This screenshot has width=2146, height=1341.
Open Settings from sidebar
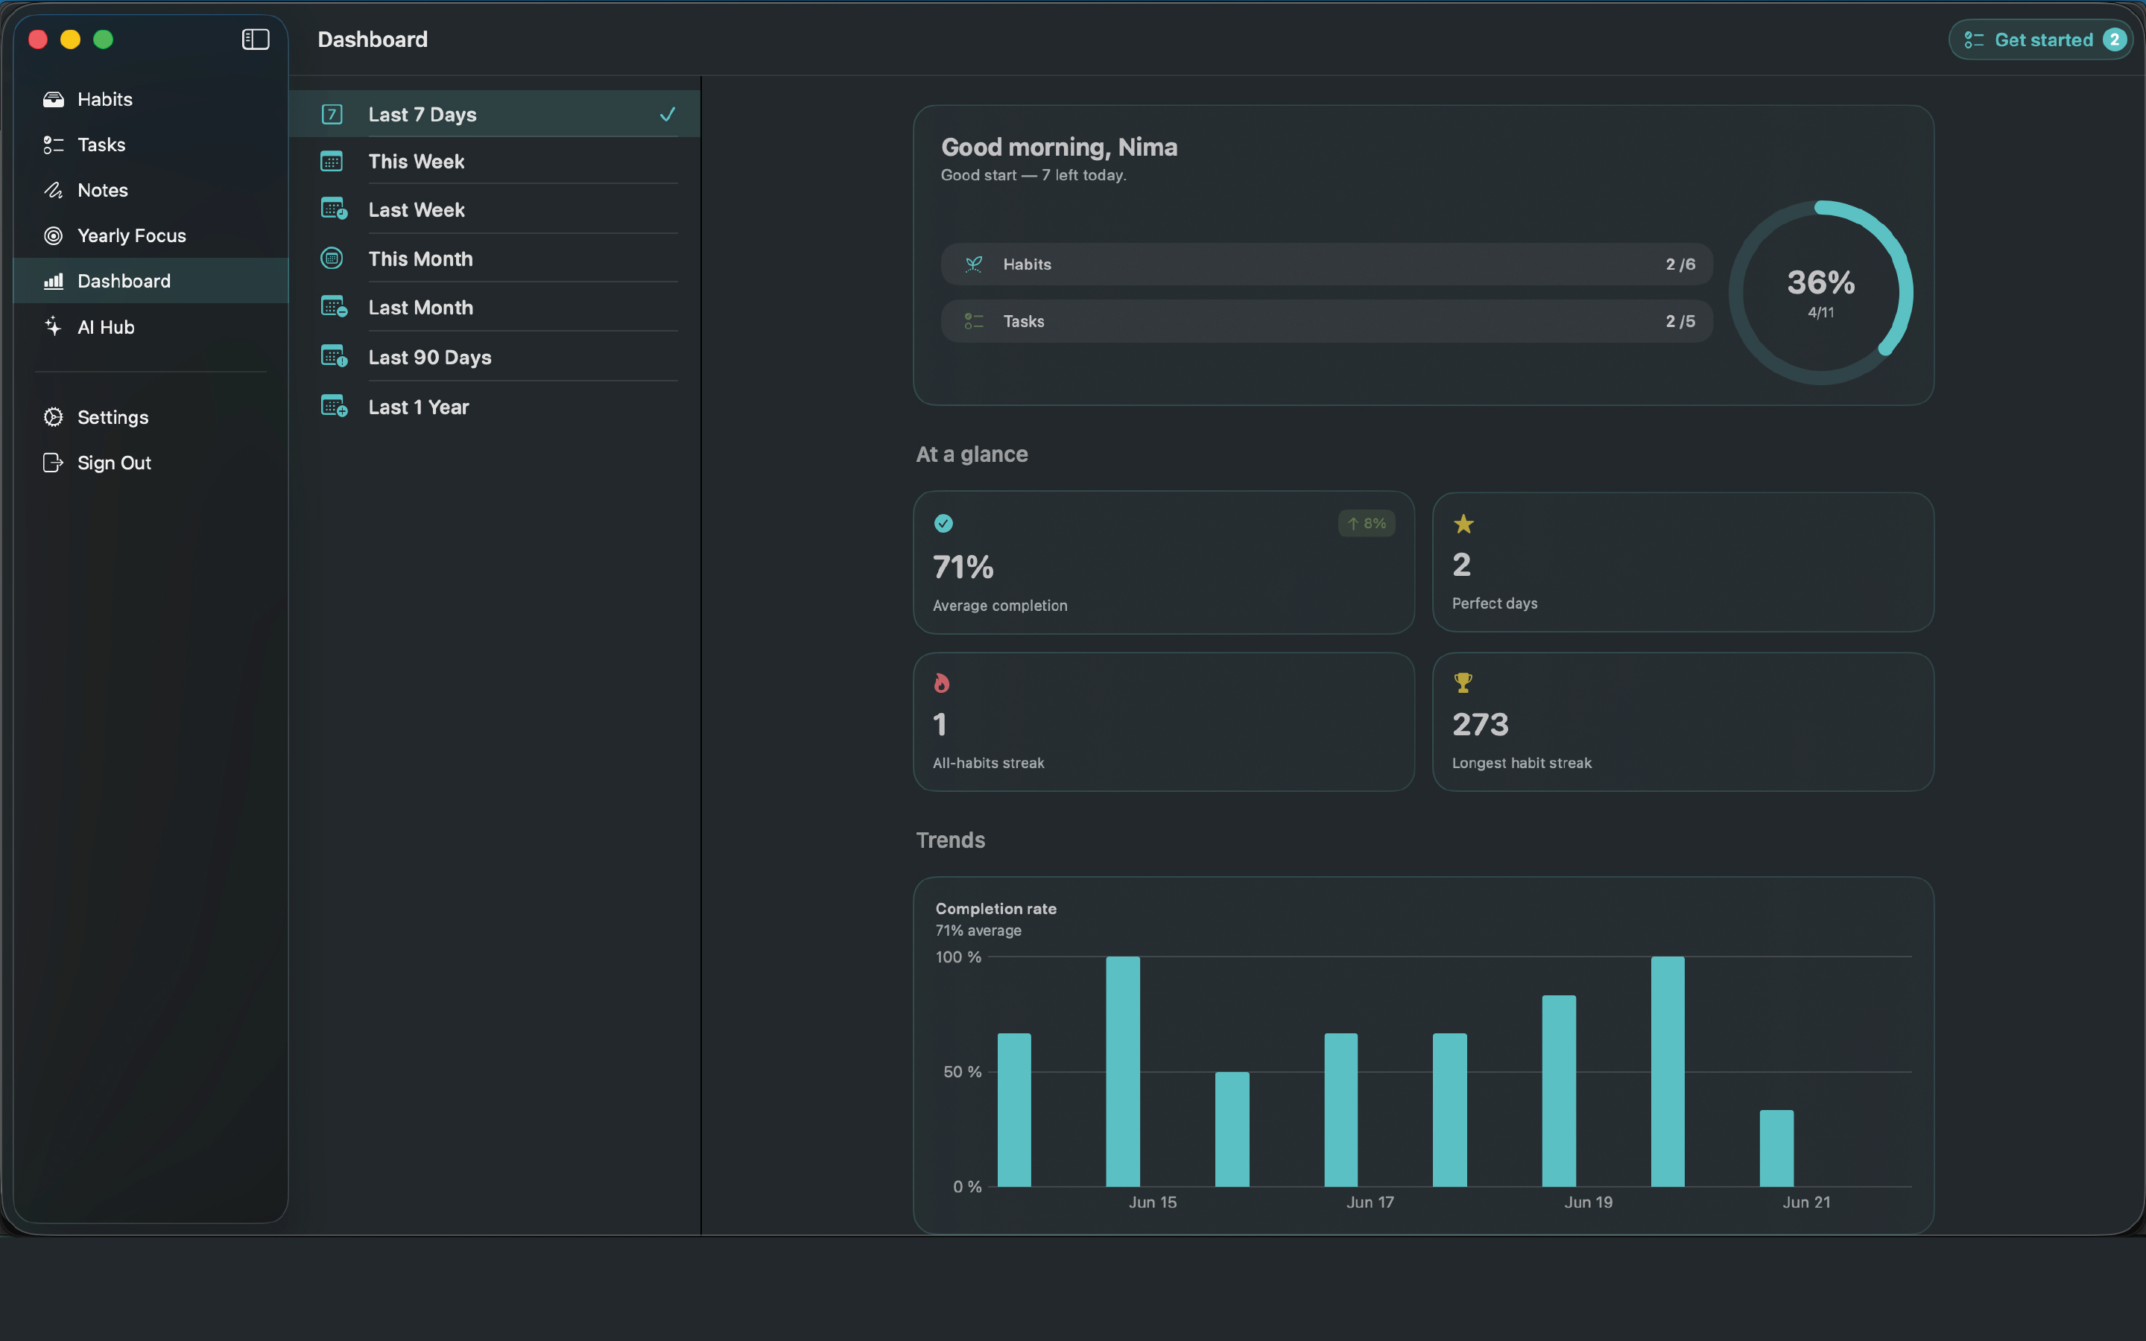[x=151, y=417]
